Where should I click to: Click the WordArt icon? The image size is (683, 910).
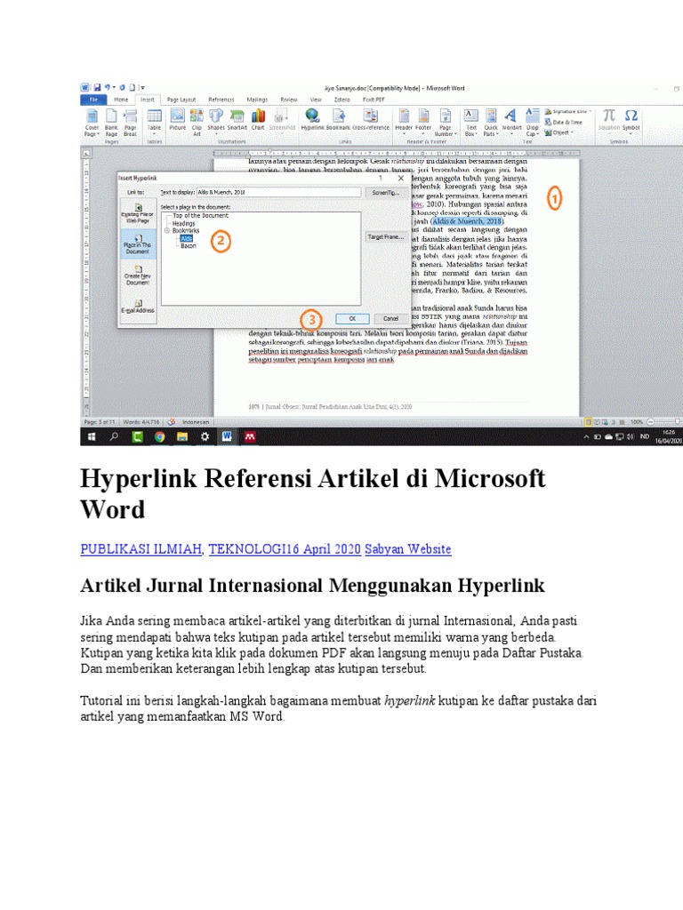pos(511,118)
